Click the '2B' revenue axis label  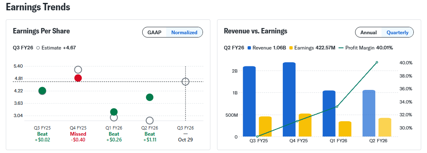pos(235,71)
